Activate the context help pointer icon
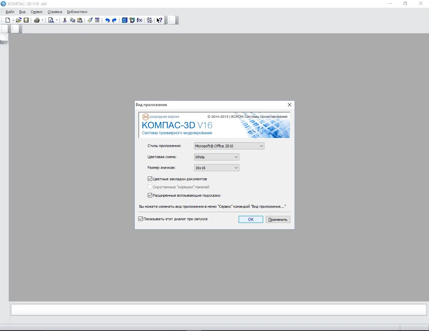 point(160,20)
